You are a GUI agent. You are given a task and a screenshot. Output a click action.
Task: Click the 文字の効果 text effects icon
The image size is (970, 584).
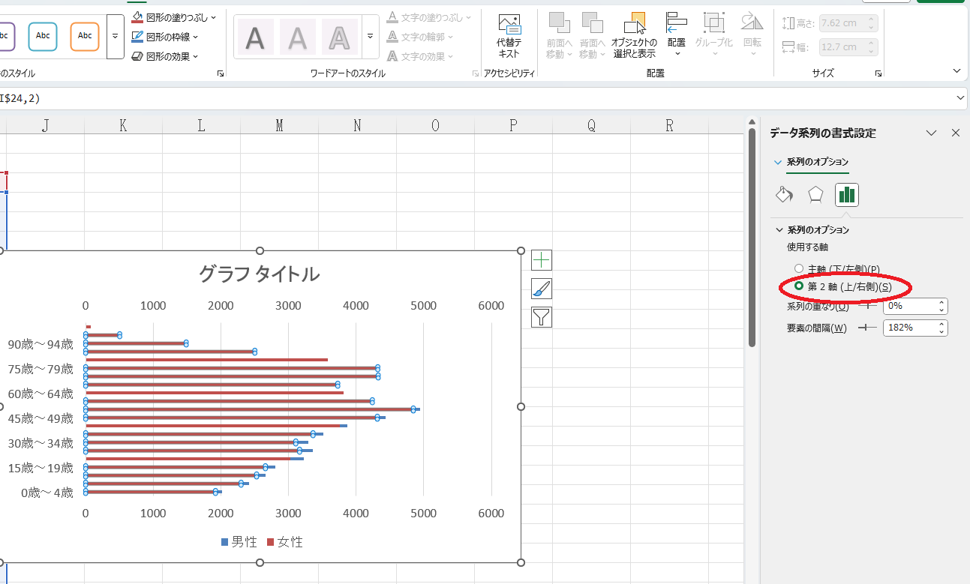[x=392, y=55]
